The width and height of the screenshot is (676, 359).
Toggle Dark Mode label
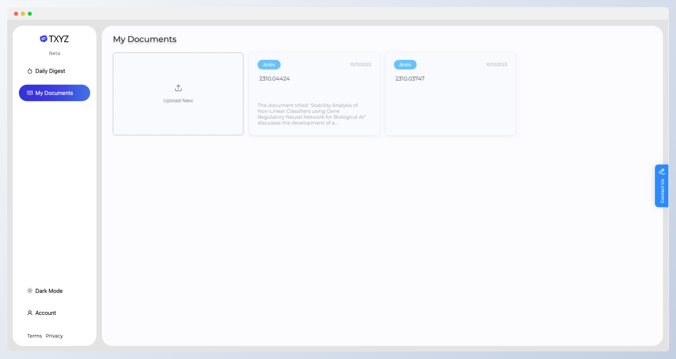coord(49,291)
